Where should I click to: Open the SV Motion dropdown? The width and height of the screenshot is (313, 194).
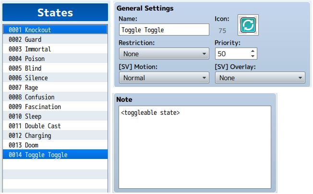[164, 78]
